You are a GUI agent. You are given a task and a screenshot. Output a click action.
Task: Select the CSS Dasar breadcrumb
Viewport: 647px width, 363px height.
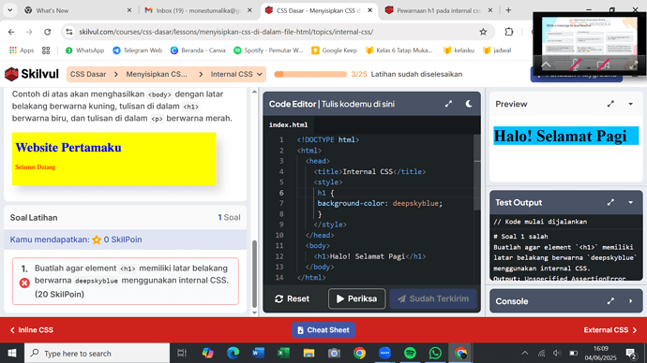[88, 74]
